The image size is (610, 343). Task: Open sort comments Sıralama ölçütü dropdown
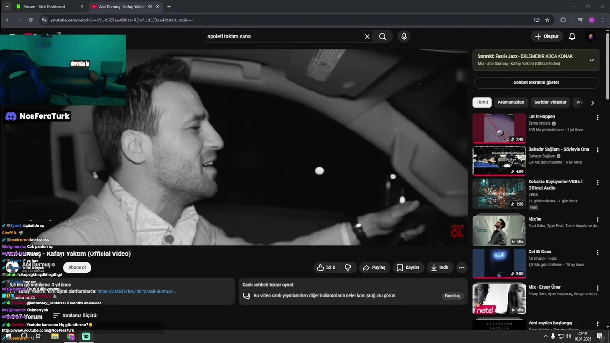pos(75,316)
